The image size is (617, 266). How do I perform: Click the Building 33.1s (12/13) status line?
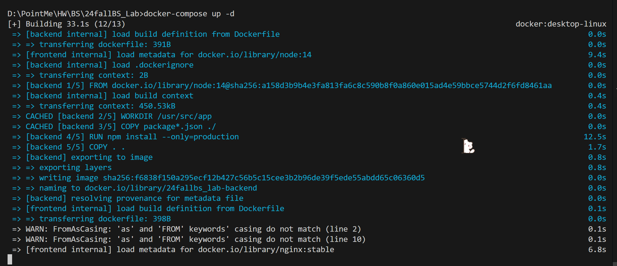pos(75,24)
